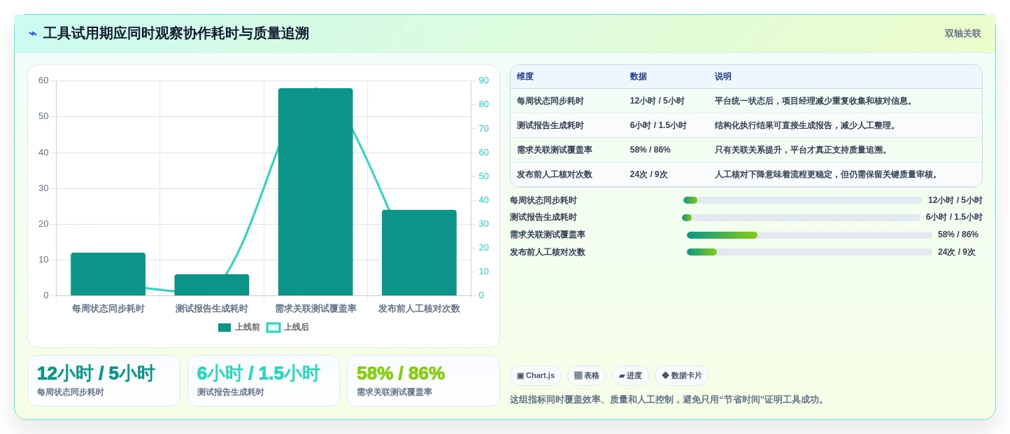This screenshot has width=1010, height=434.
Task: Click the progress bar for 每周状态同步耗时
Action: 803,200
